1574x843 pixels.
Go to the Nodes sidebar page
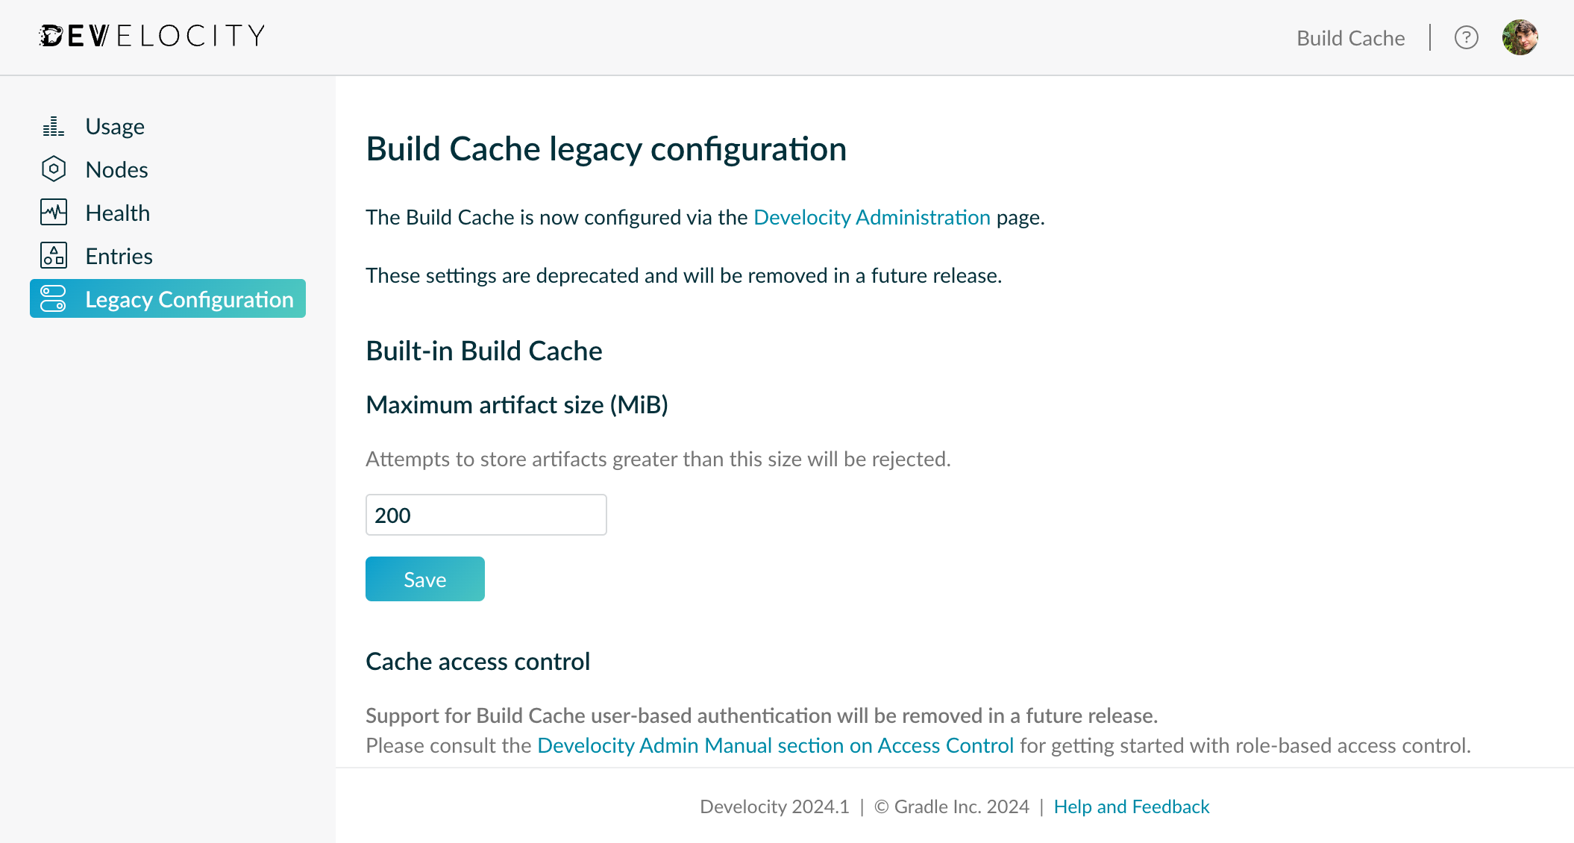pos(168,169)
